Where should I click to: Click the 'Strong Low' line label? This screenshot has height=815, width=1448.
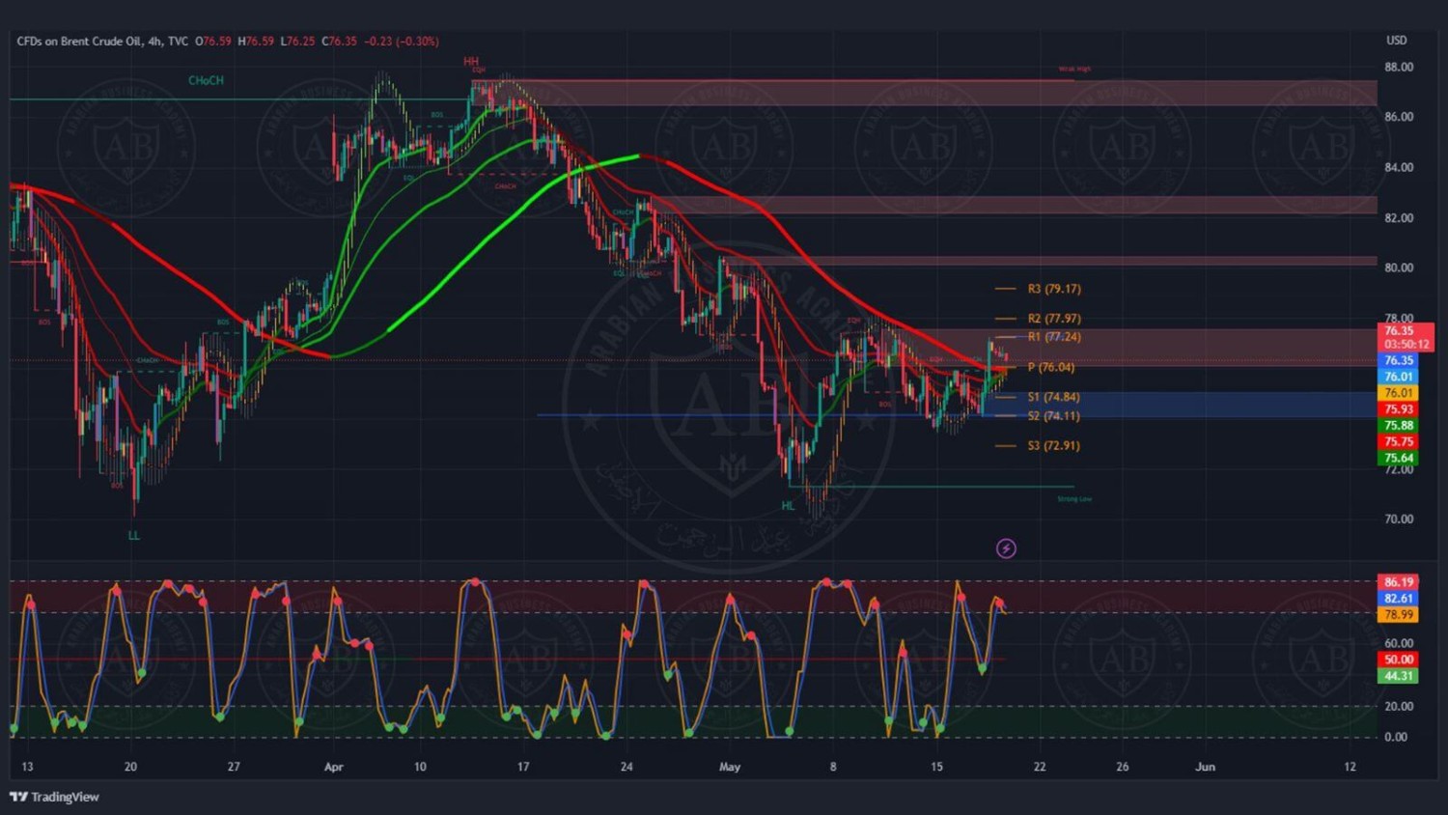[1074, 499]
